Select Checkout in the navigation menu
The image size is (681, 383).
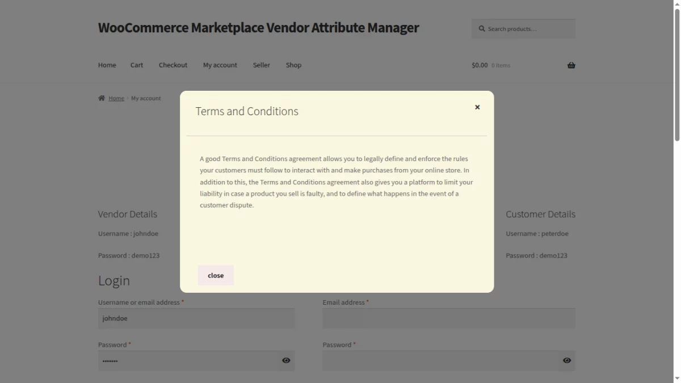pyautogui.click(x=173, y=65)
